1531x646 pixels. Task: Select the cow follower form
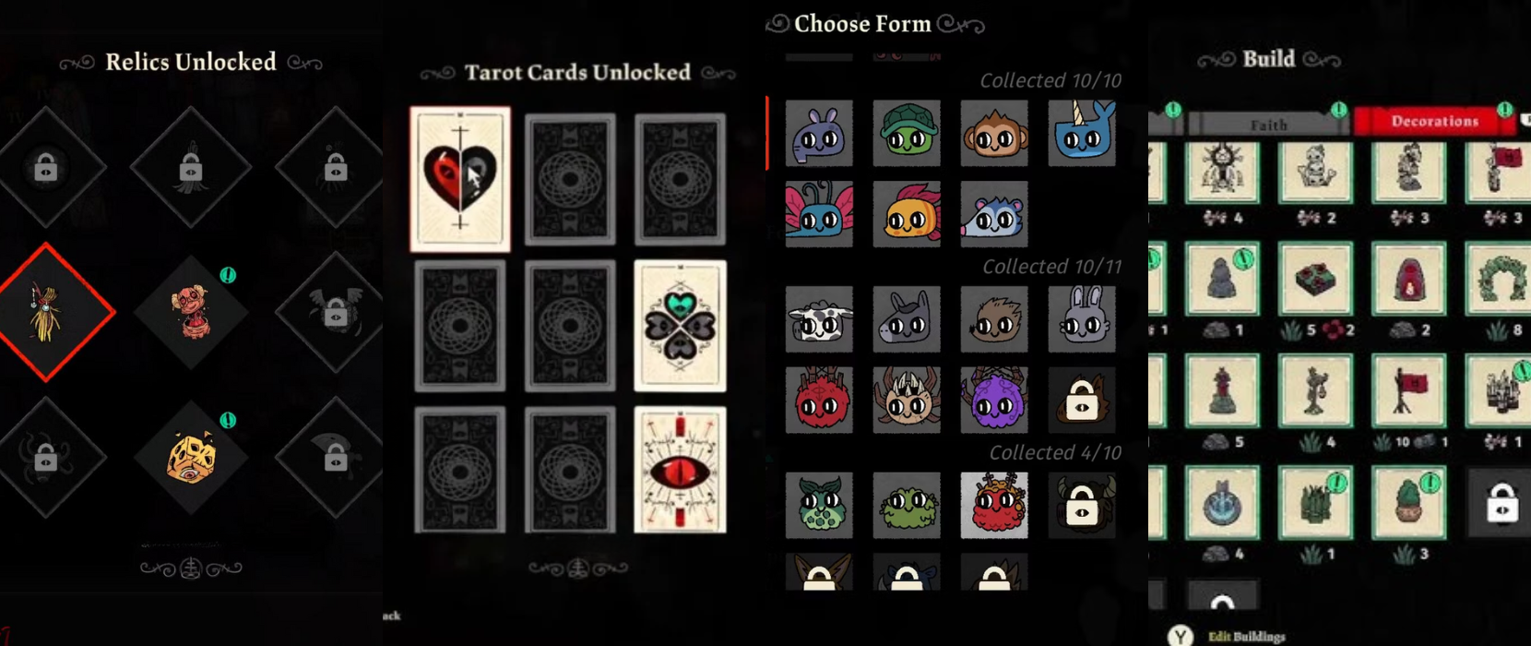tap(819, 319)
